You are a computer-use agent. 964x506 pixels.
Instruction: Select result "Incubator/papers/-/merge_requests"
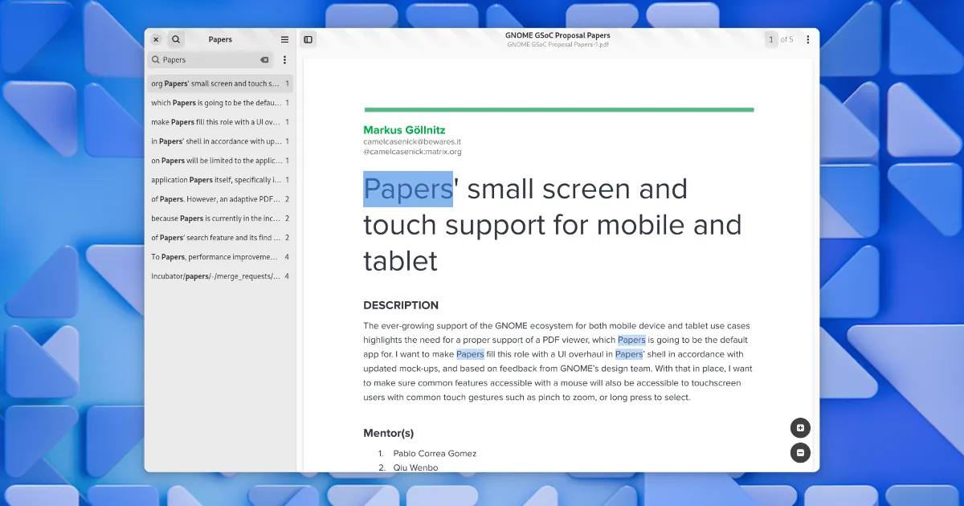coord(217,276)
